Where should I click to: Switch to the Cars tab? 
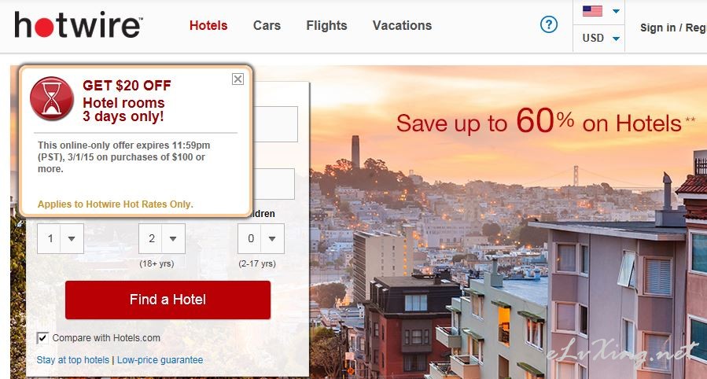(x=267, y=26)
